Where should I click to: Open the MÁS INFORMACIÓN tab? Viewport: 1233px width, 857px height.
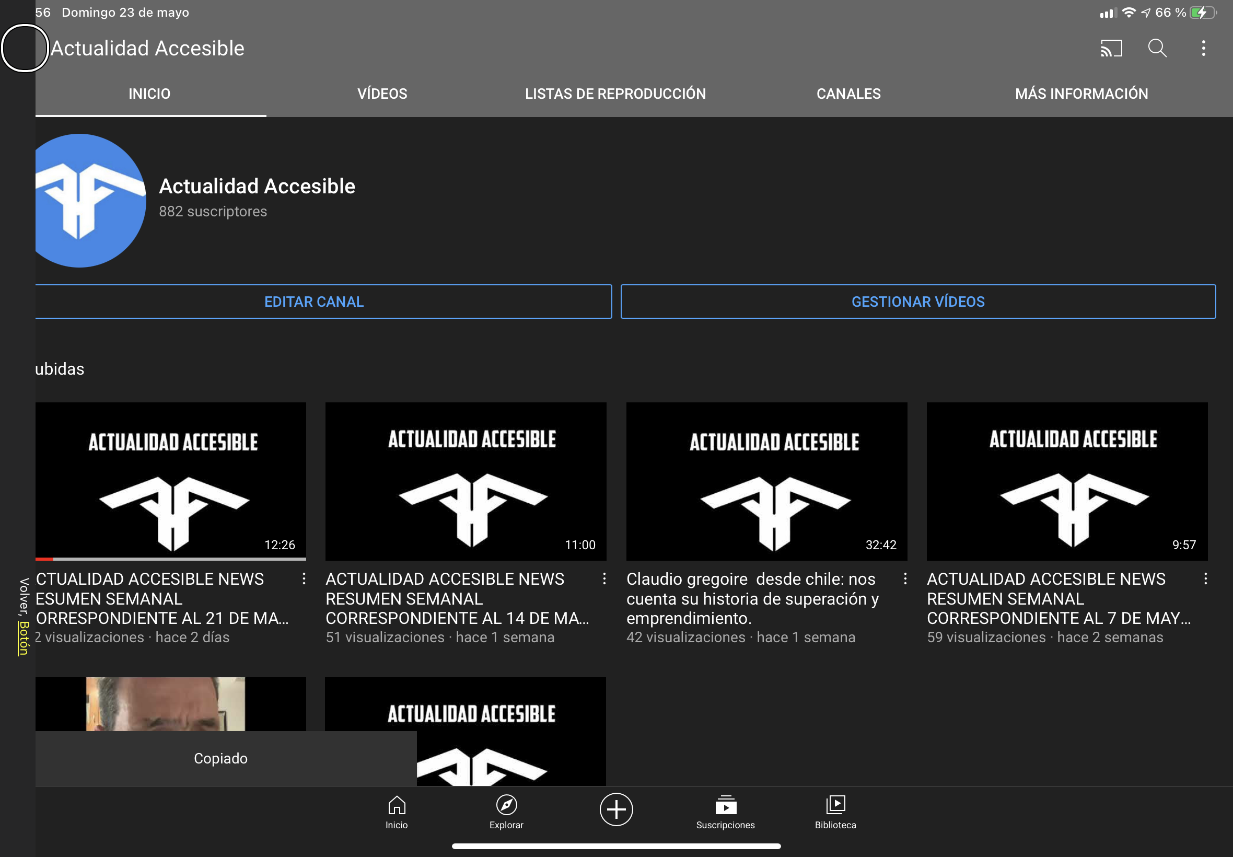(x=1081, y=94)
